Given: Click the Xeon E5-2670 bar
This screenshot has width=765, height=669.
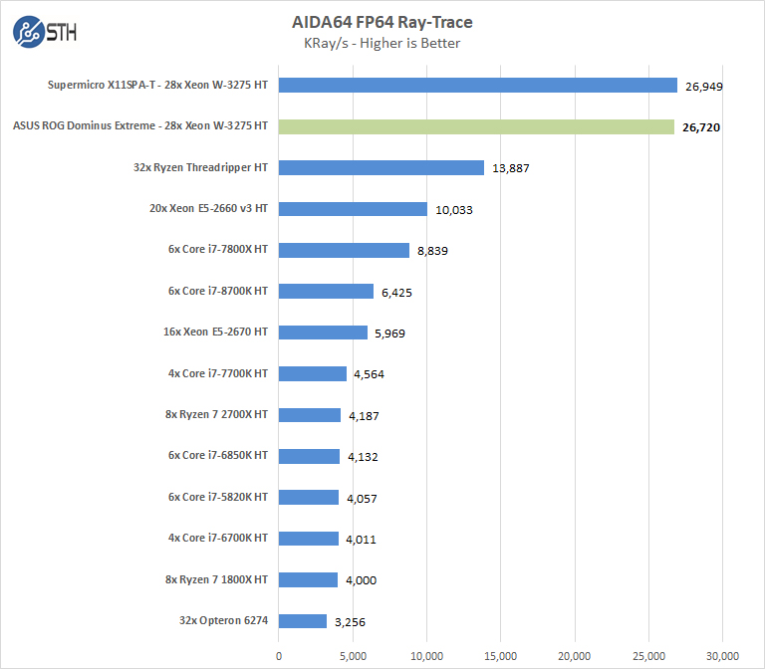Looking at the screenshot, I should tap(323, 333).
